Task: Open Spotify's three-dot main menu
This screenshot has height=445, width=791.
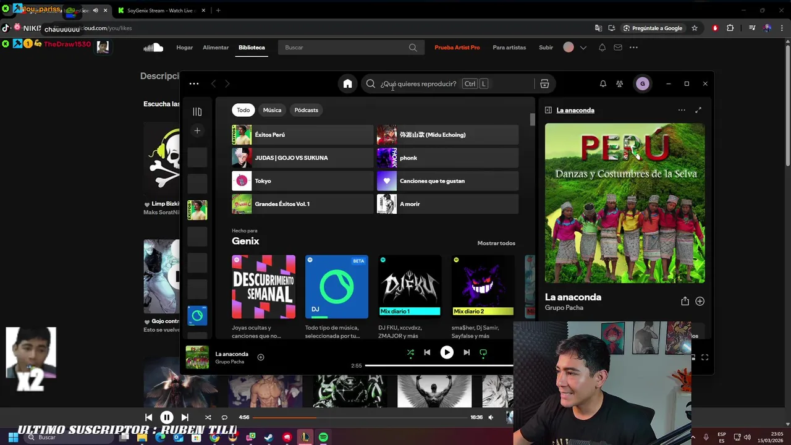Action: [194, 84]
